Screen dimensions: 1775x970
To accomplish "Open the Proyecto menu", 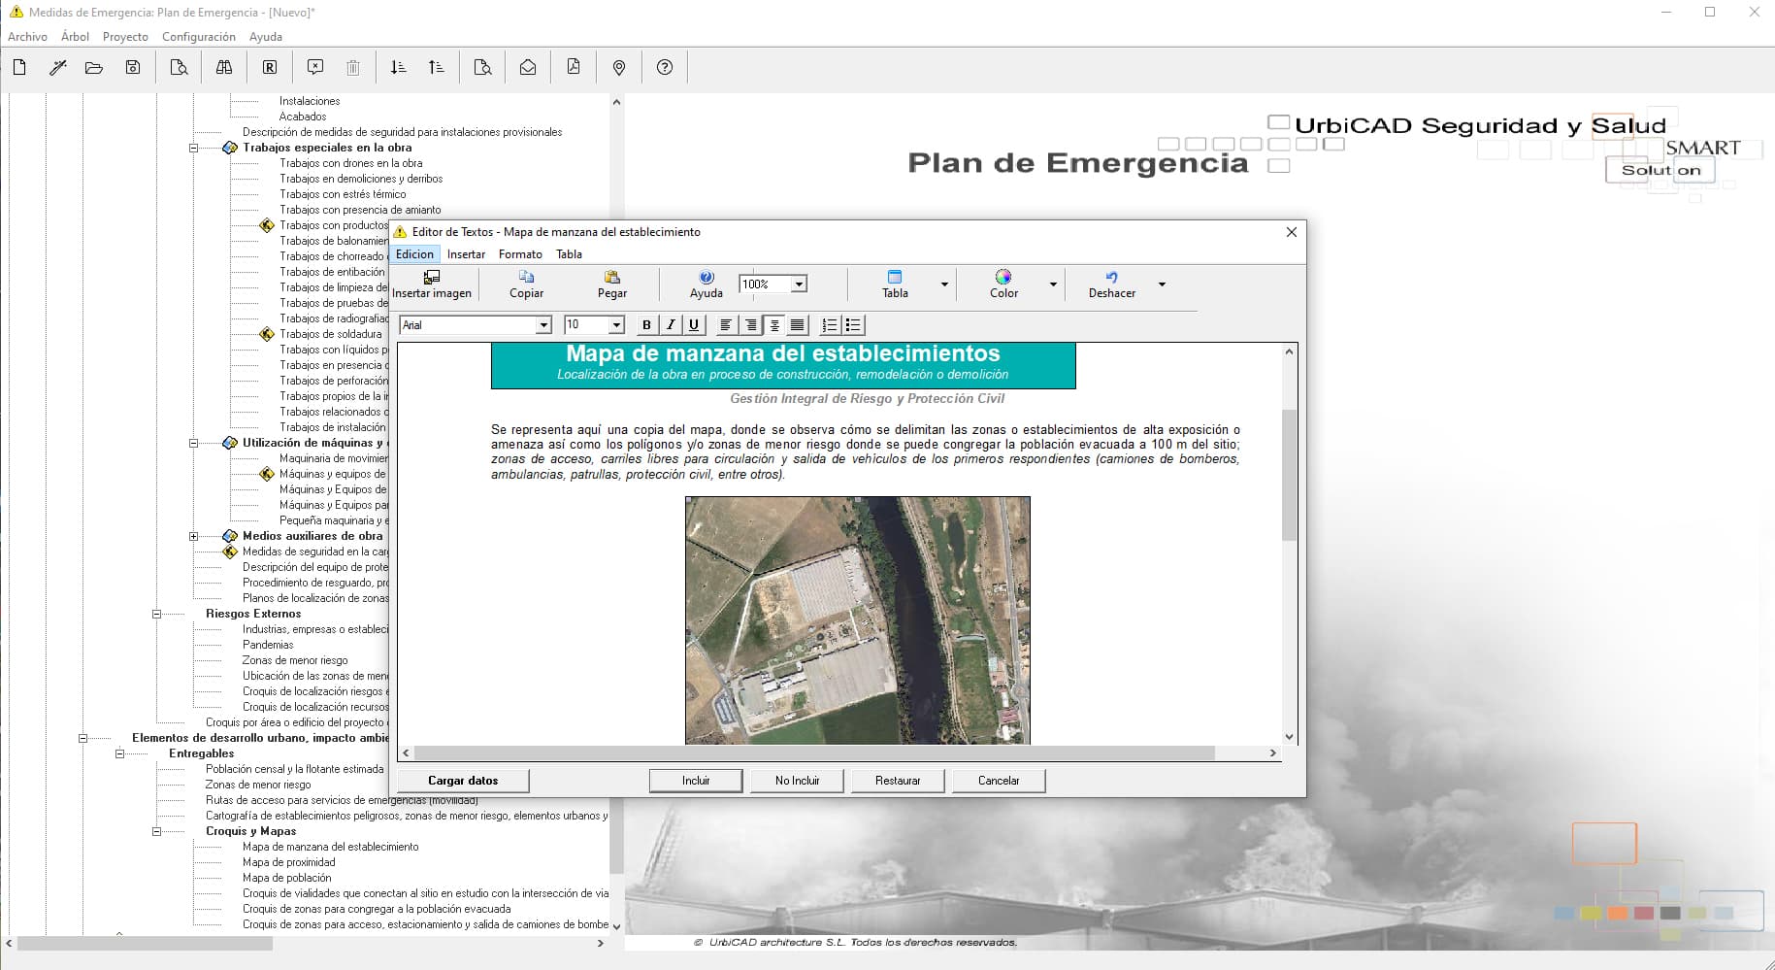I will [125, 37].
